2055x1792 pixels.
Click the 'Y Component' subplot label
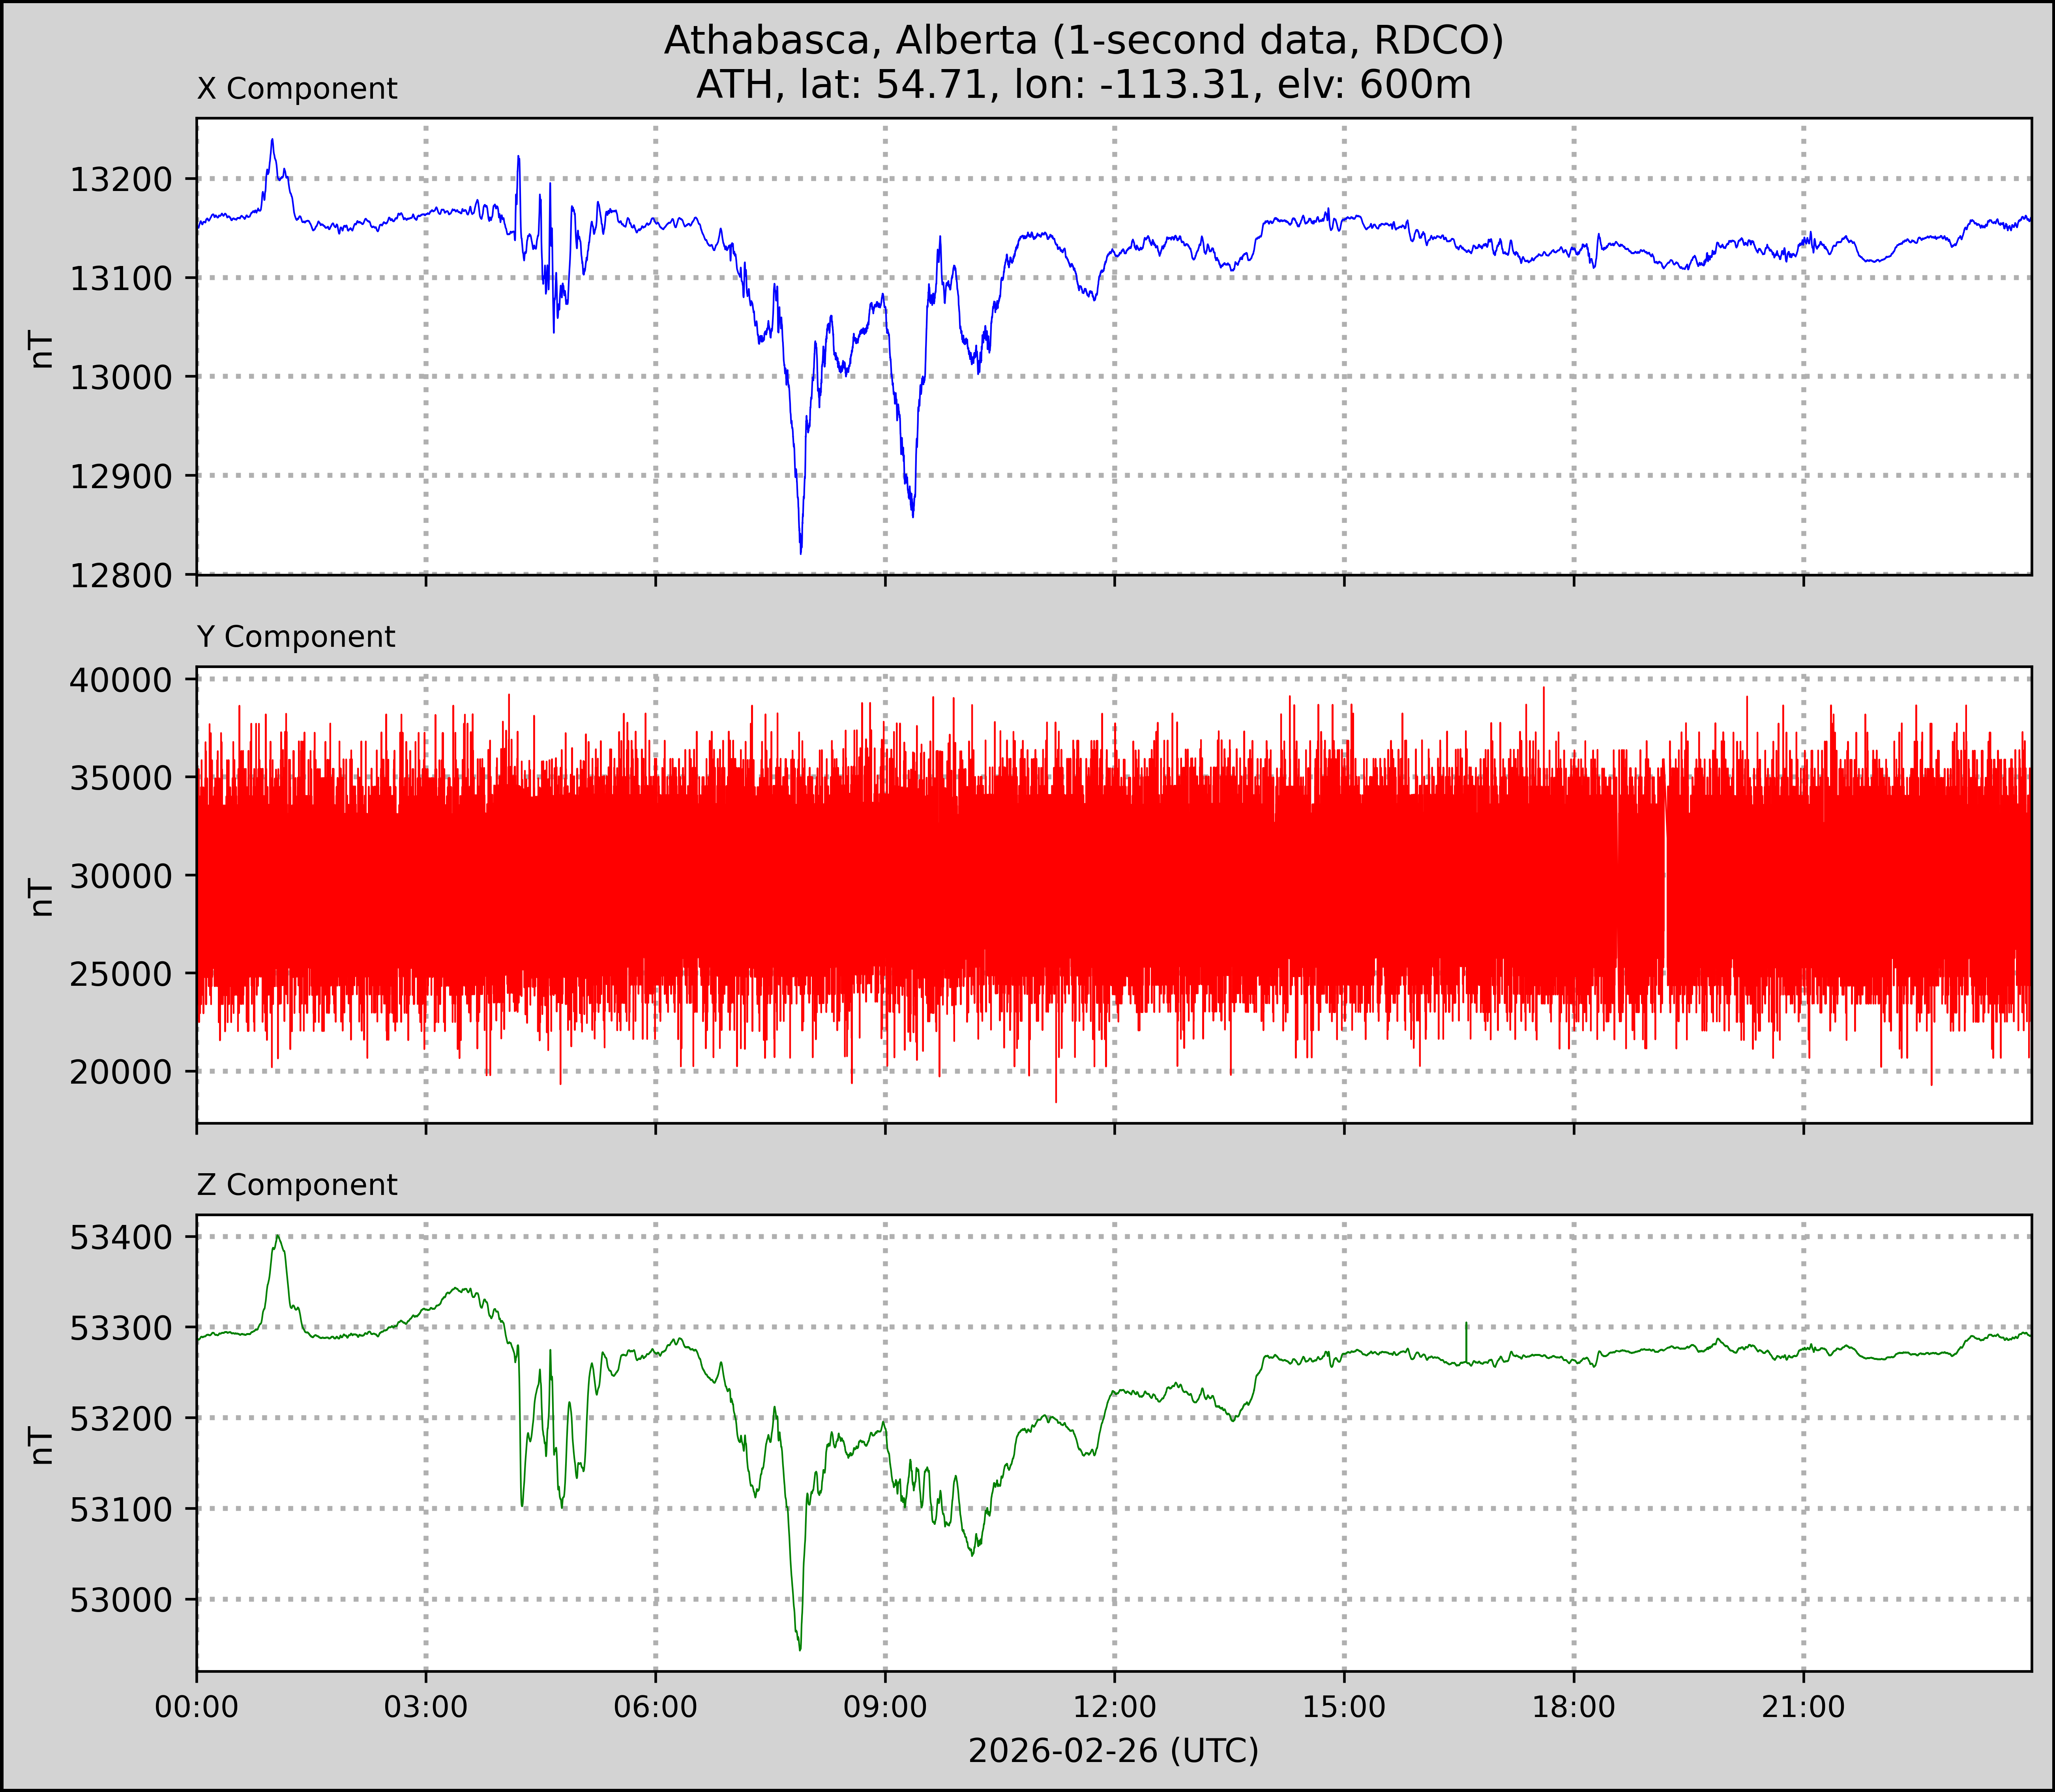click(x=296, y=637)
